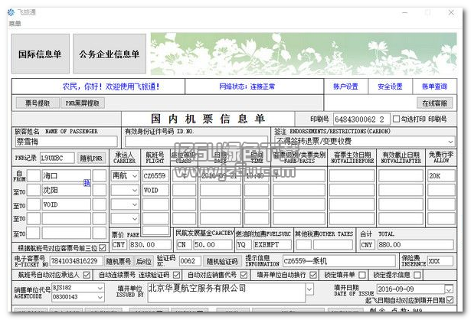471x320 pixels.
Task: Click the VOID flight number field
Action: (x=155, y=190)
